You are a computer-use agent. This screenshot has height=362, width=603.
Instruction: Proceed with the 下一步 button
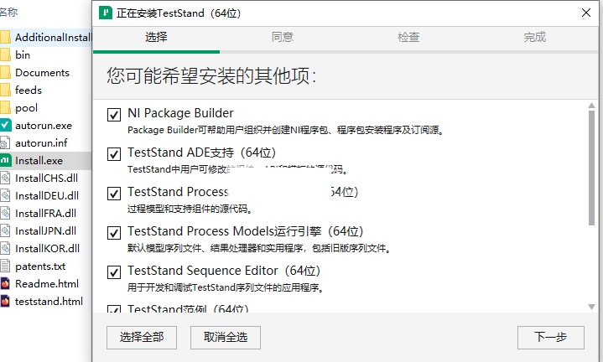pyautogui.click(x=551, y=338)
